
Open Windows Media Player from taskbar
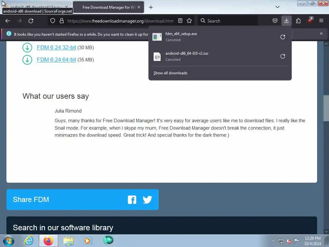tap(88, 241)
